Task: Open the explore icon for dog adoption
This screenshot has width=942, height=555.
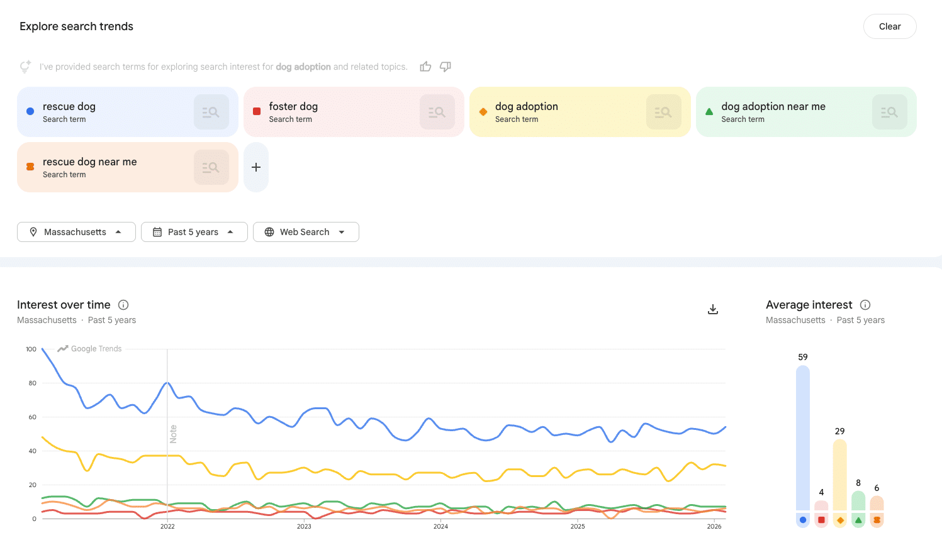Action: click(663, 111)
